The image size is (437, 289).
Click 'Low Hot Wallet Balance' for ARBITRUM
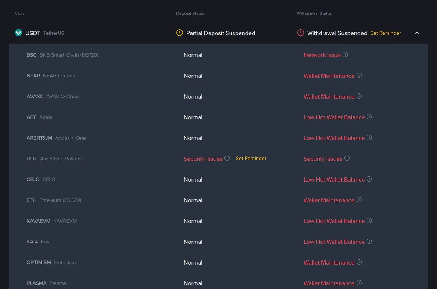[x=334, y=138]
